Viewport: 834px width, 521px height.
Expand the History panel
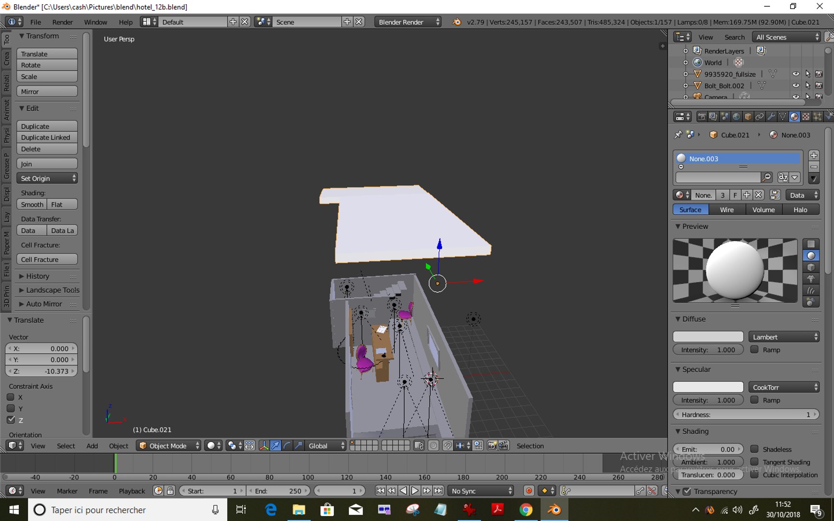coord(38,276)
